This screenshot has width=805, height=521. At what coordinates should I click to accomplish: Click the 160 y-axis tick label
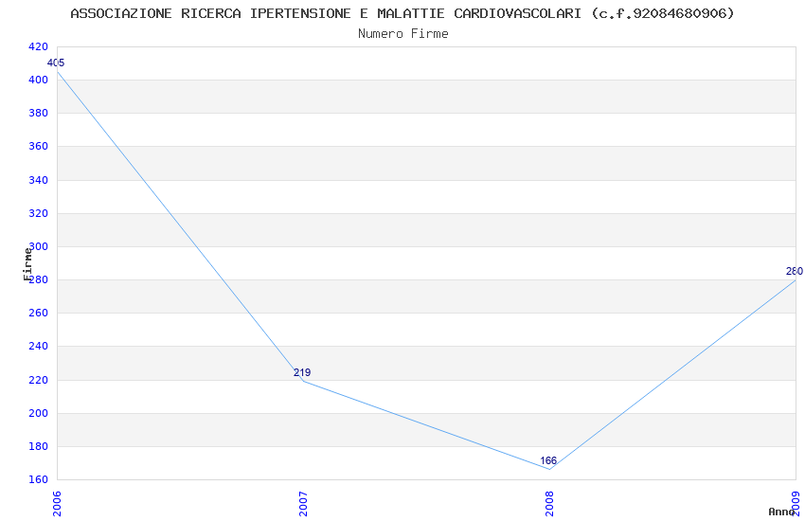tap(39, 479)
